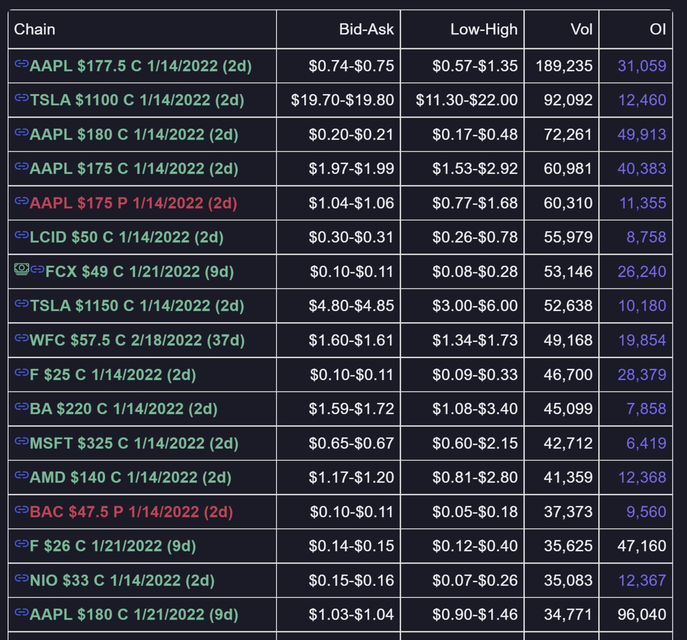The width and height of the screenshot is (687, 640).
Task: Click link icon beside NIO $33 C
Action: (21, 578)
